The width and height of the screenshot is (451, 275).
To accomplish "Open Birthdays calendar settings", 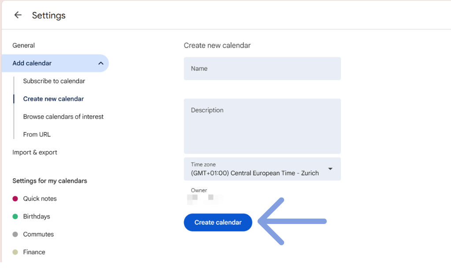I will (x=37, y=216).
